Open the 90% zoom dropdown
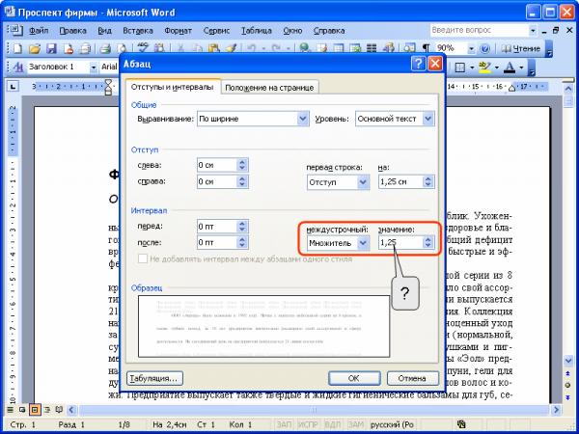The image size is (579, 434). [471, 48]
